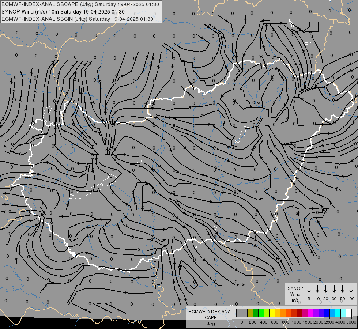Select the bright magenta CAPE swatch at 1500

click(x=311, y=313)
